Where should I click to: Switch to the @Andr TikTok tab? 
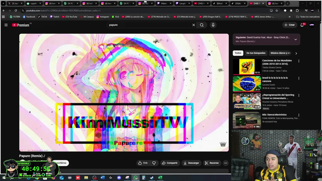(220, 4)
